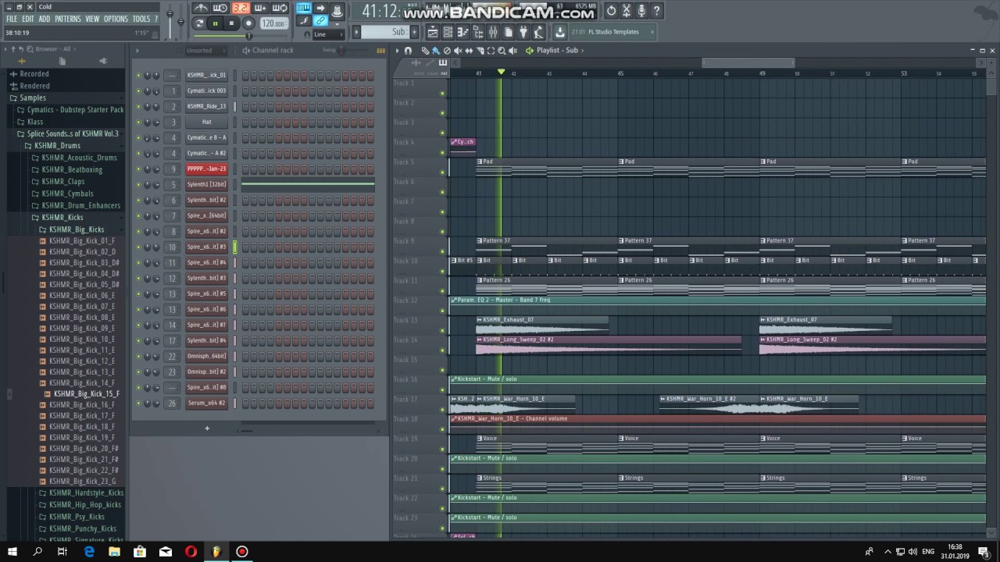Select the Draw pencil tool in Playlist toolbar
Viewport: 1000px width, 562px height.
425,51
